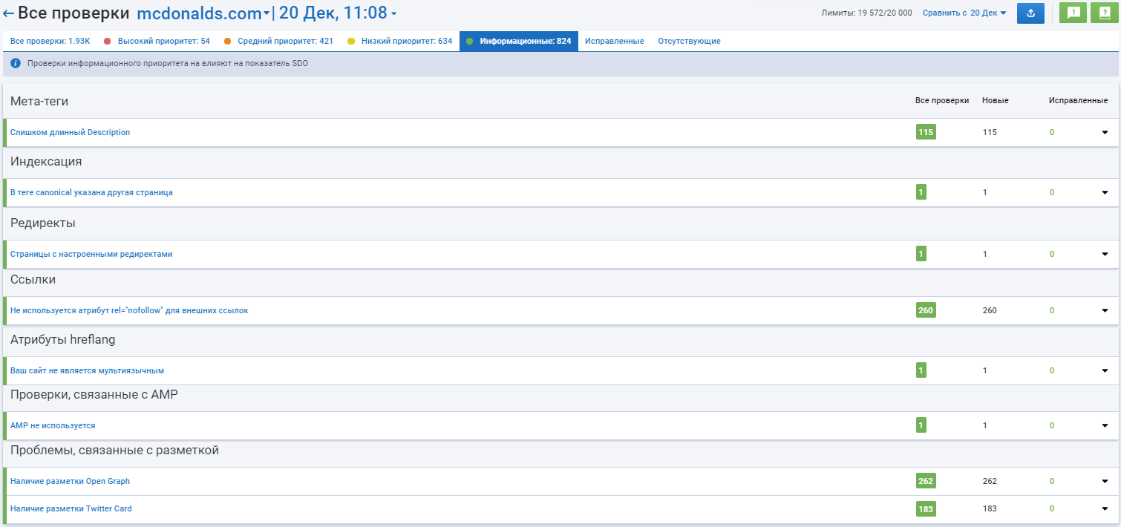This screenshot has width=1121, height=527.
Task: Select the Низкий приоритет: 634 tab
Action: pyautogui.click(x=406, y=41)
